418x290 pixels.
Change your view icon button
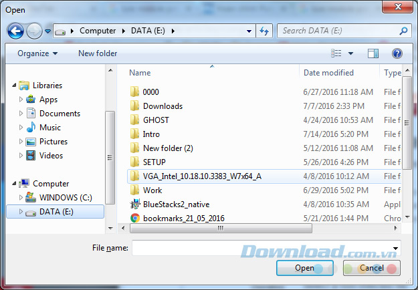(x=336, y=53)
